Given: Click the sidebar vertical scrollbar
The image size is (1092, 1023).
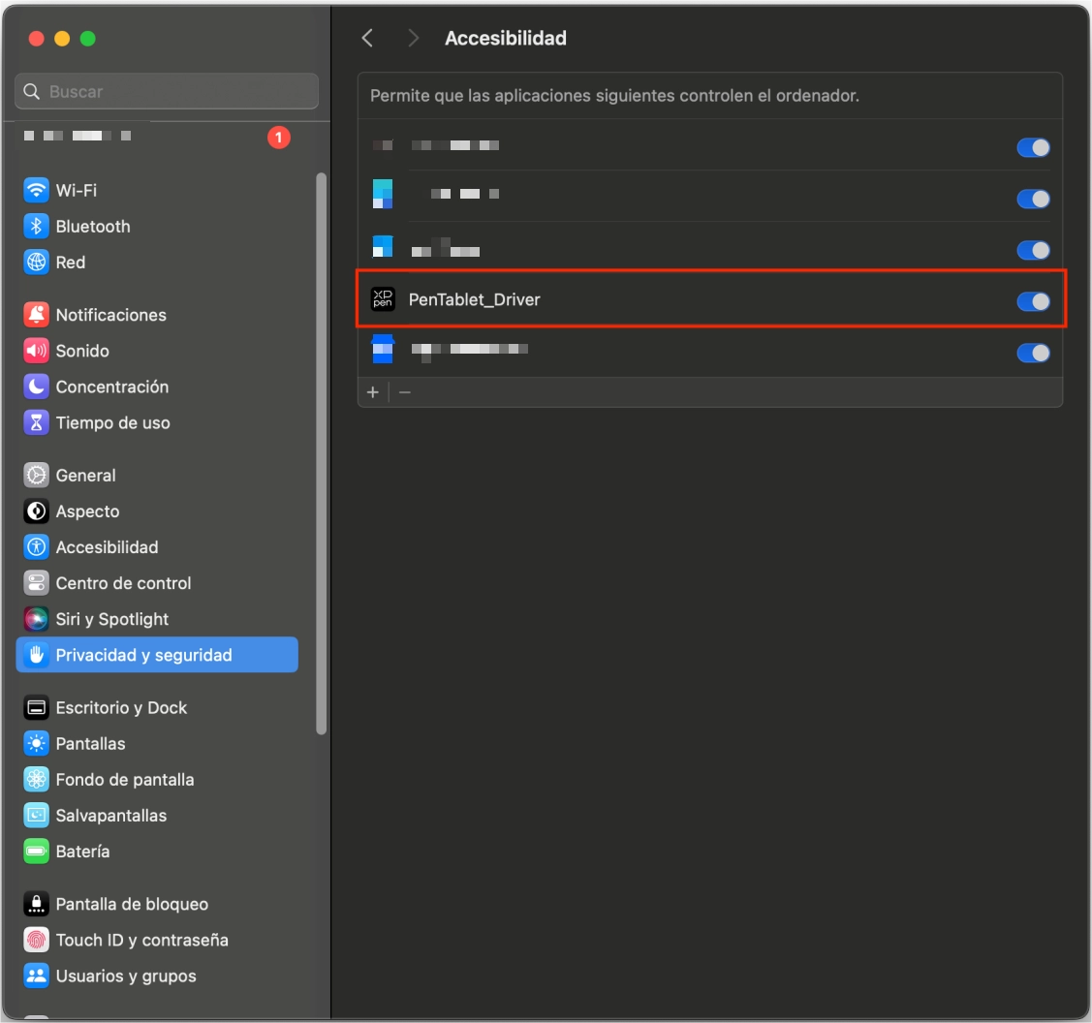Looking at the screenshot, I should tap(322, 453).
